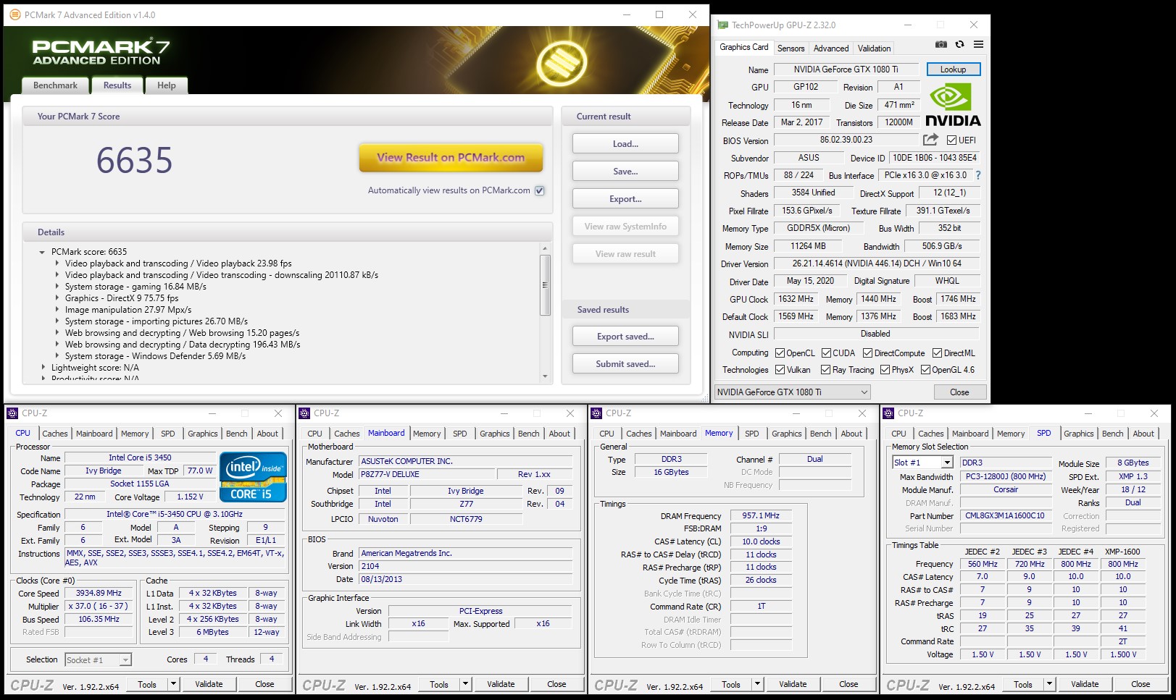This screenshot has height=700, width=1176.
Task: Click the NVIDIA logo in GPU-Z
Action: [x=953, y=106]
